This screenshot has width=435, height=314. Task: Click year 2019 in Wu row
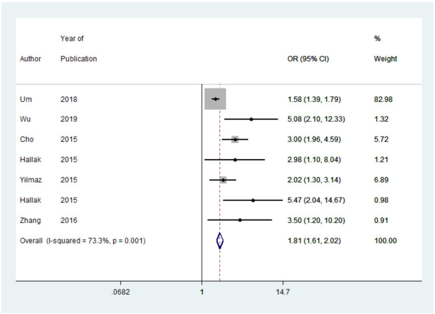(69, 119)
